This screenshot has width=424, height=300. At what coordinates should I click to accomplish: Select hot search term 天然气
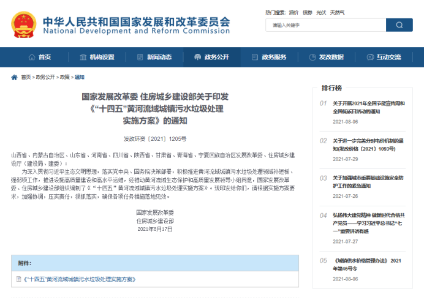click(x=337, y=12)
